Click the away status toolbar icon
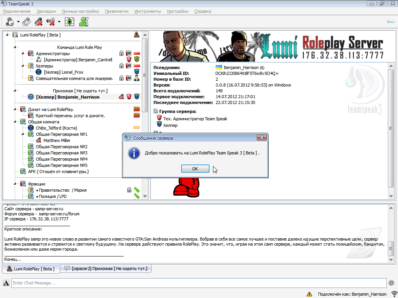 click(10, 22)
